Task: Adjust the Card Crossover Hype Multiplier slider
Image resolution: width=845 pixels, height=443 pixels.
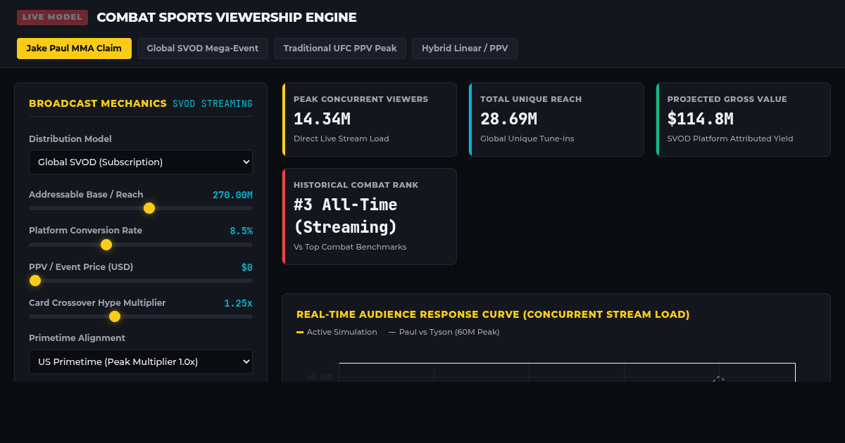Action: (141, 316)
